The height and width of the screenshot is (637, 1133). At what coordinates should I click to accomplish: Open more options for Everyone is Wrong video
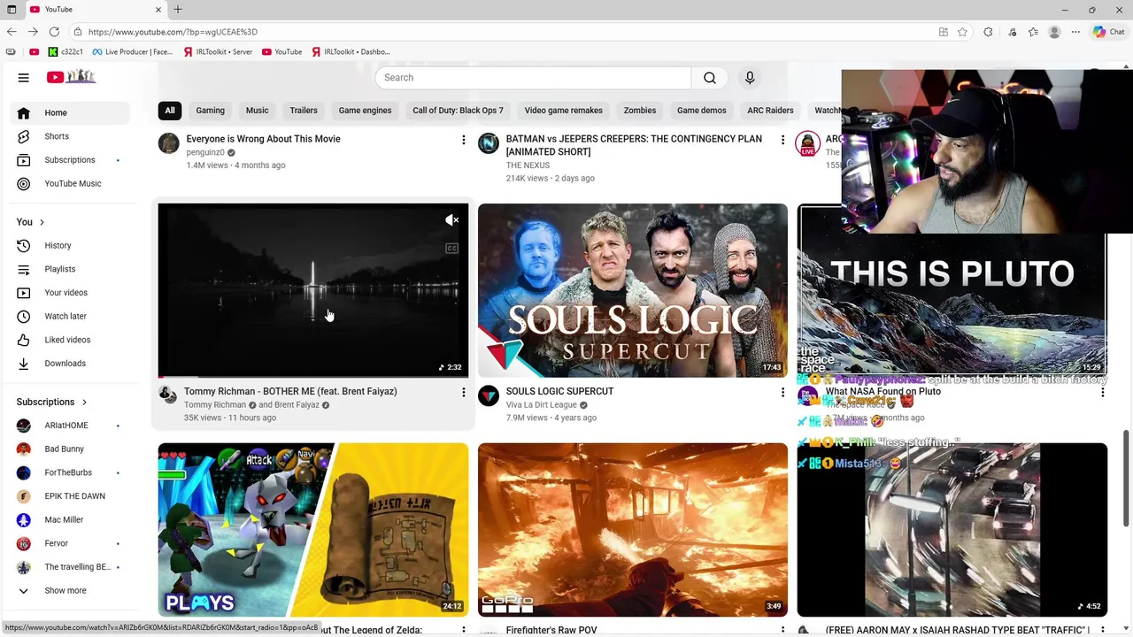463,140
